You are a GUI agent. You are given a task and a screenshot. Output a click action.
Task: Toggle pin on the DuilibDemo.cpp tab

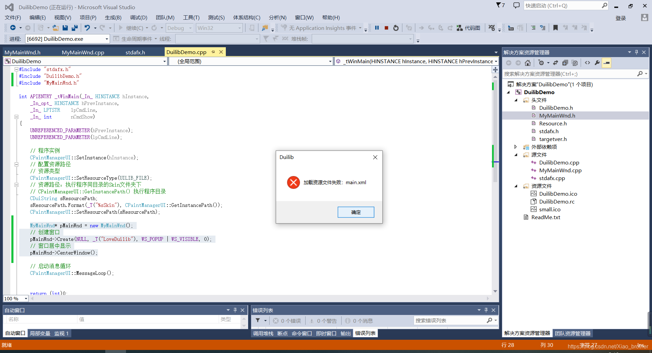pos(213,52)
